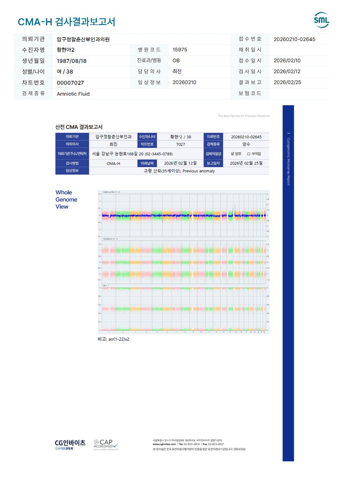This screenshot has height=487, width=345.
Task: Click the 결과보고 date 2026/02/25
Action: coord(287,82)
